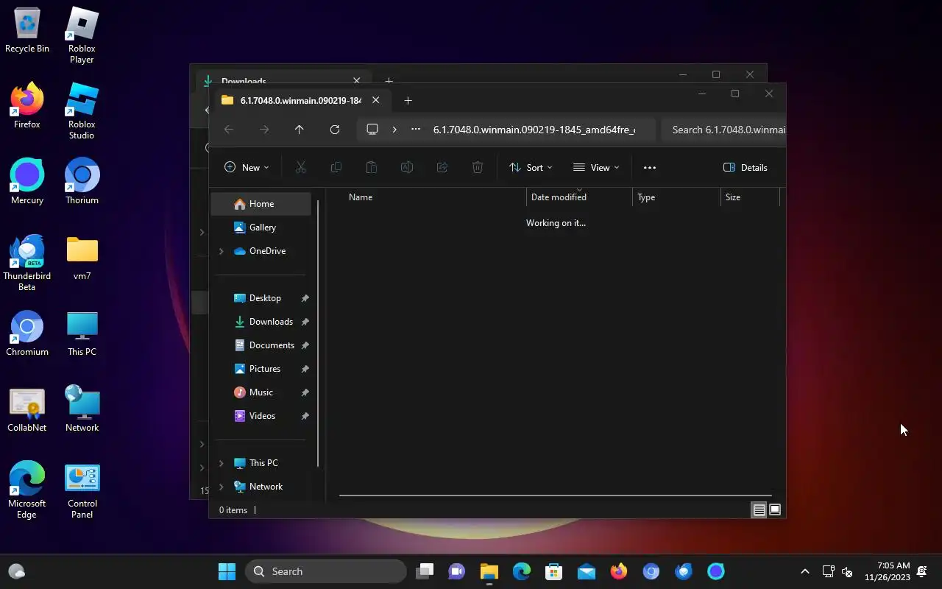The height and width of the screenshot is (589, 942).
Task: Click the Cut scissors icon in toolbar
Action: coord(300,168)
